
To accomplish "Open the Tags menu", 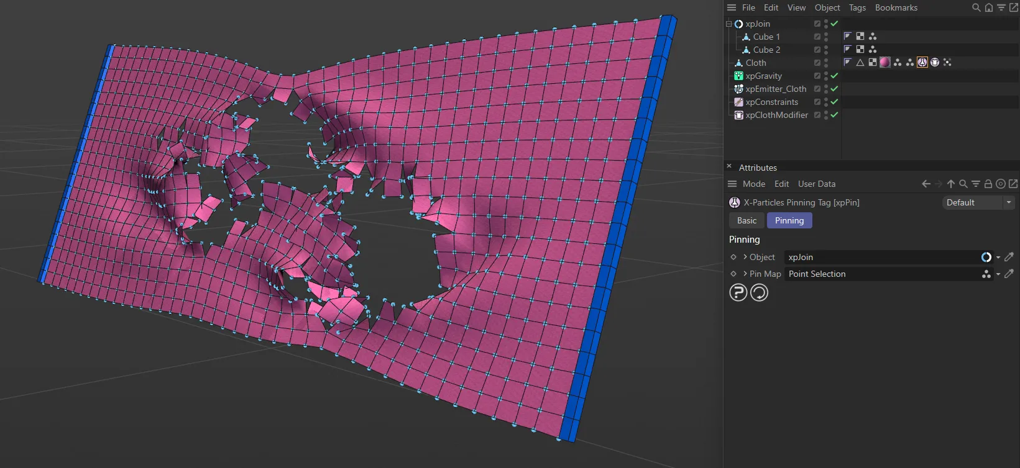I will [x=857, y=8].
